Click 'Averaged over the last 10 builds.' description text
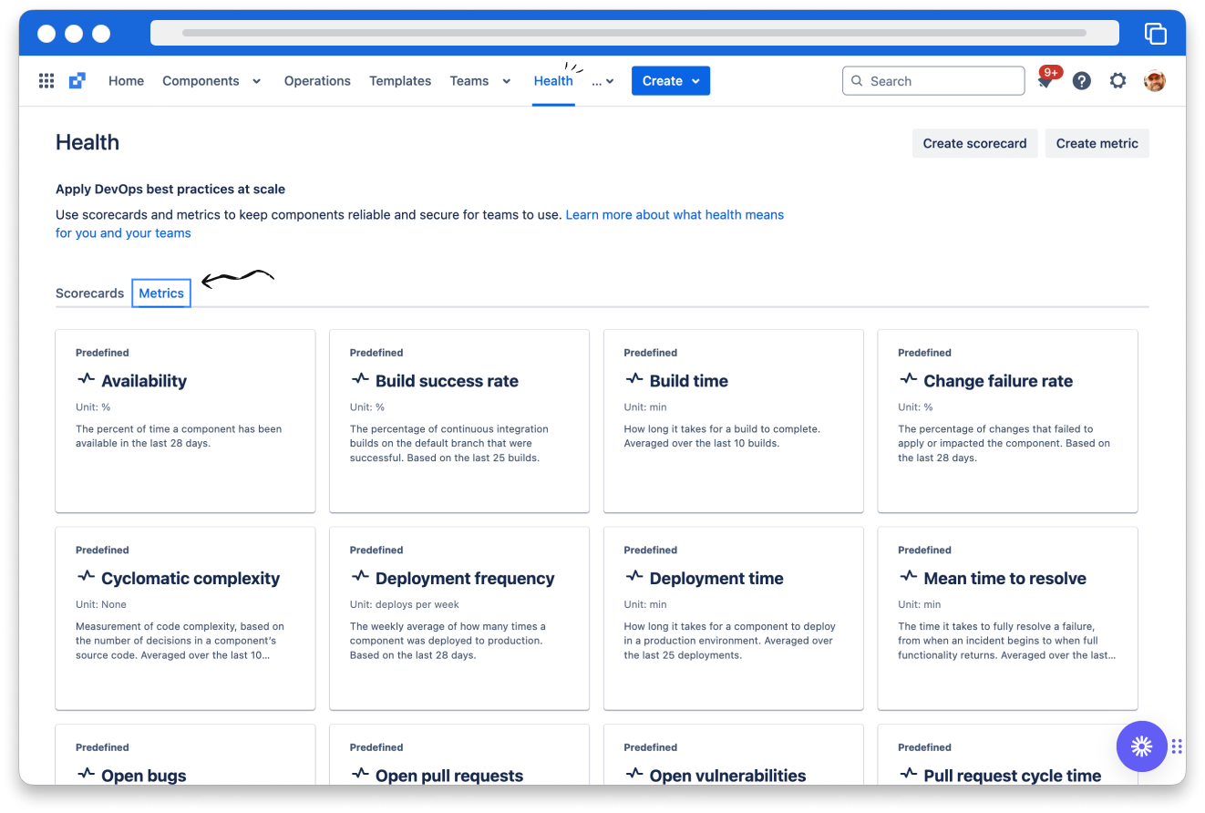 (702, 443)
